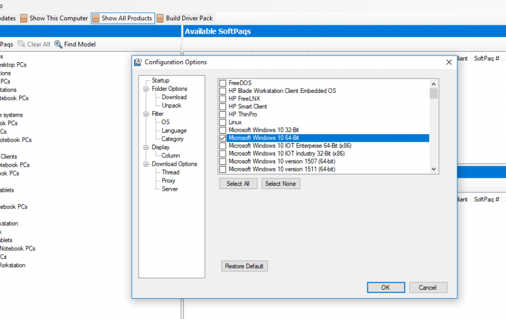Check the HP Smart Client option
Image resolution: width=506 pixels, height=319 pixels.
[x=223, y=107]
